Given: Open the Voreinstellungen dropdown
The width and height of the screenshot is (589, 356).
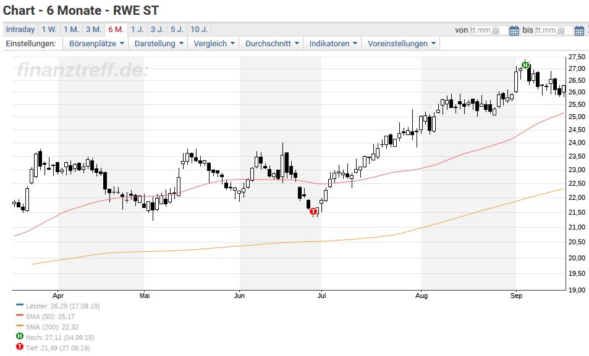Looking at the screenshot, I should (x=401, y=44).
